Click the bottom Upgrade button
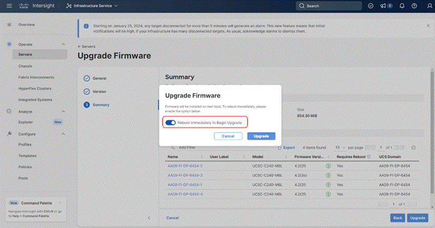The image size is (435, 228). pyautogui.click(x=418, y=218)
